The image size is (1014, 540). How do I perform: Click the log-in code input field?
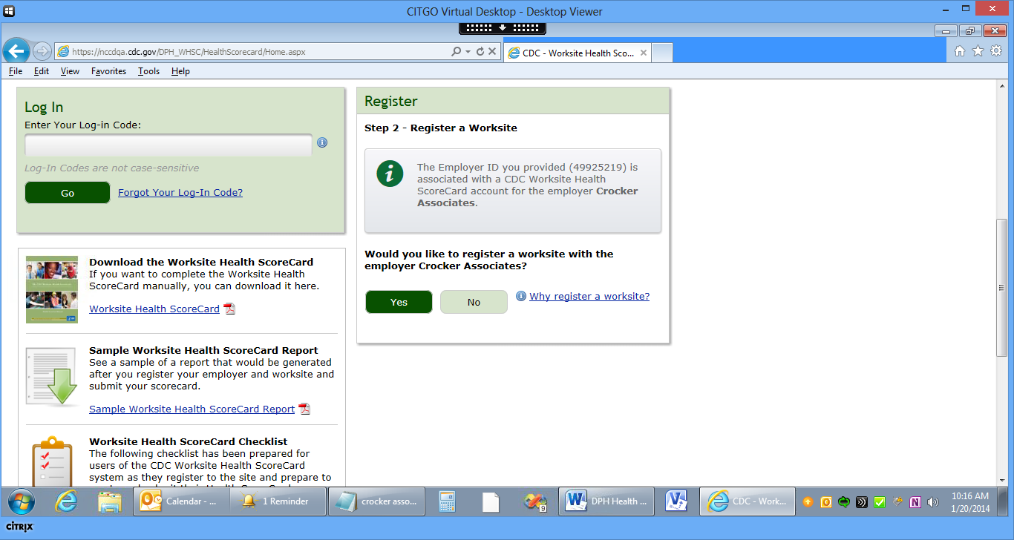click(169, 145)
